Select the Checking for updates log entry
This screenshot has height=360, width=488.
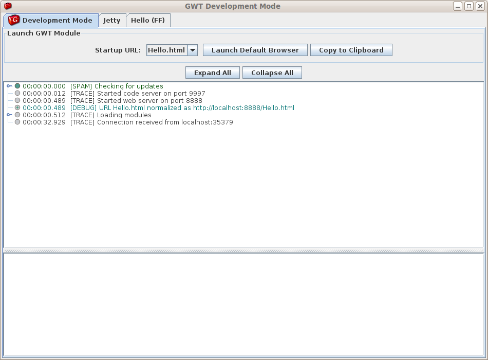pos(93,86)
